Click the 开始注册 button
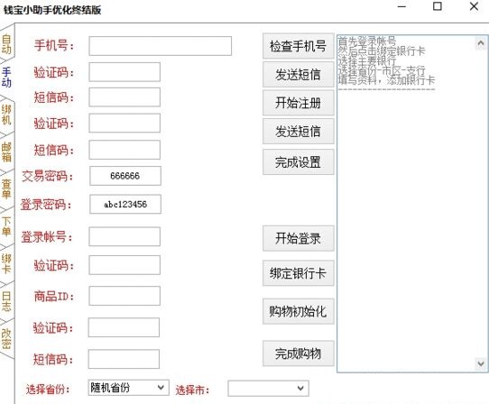Screen dimensions: 489x404 click(x=298, y=103)
